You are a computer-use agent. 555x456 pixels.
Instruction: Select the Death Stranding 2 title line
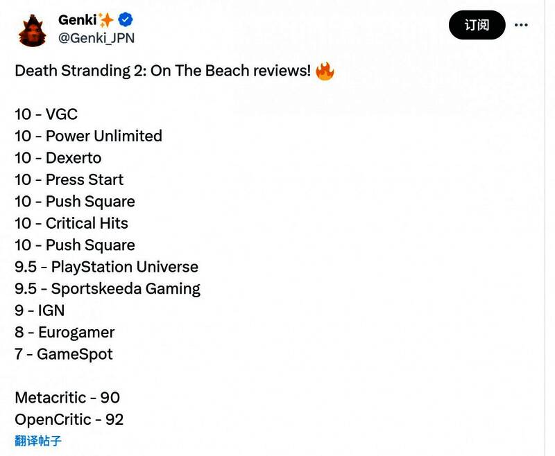[162, 71]
